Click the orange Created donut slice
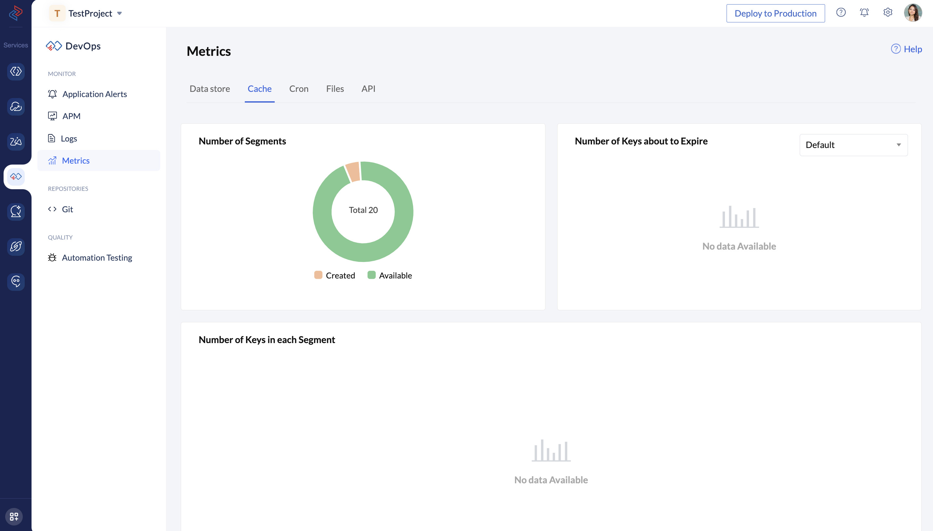This screenshot has width=933, height=531. click(353, 171)
